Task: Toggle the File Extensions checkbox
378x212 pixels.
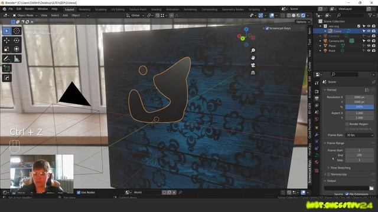Action: point(347,194)
